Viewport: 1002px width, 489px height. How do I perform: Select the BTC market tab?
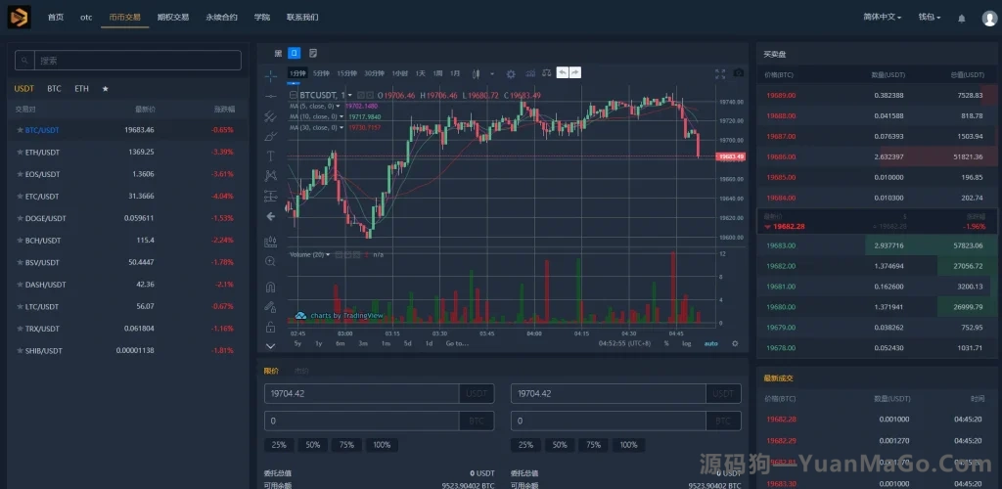54,88
